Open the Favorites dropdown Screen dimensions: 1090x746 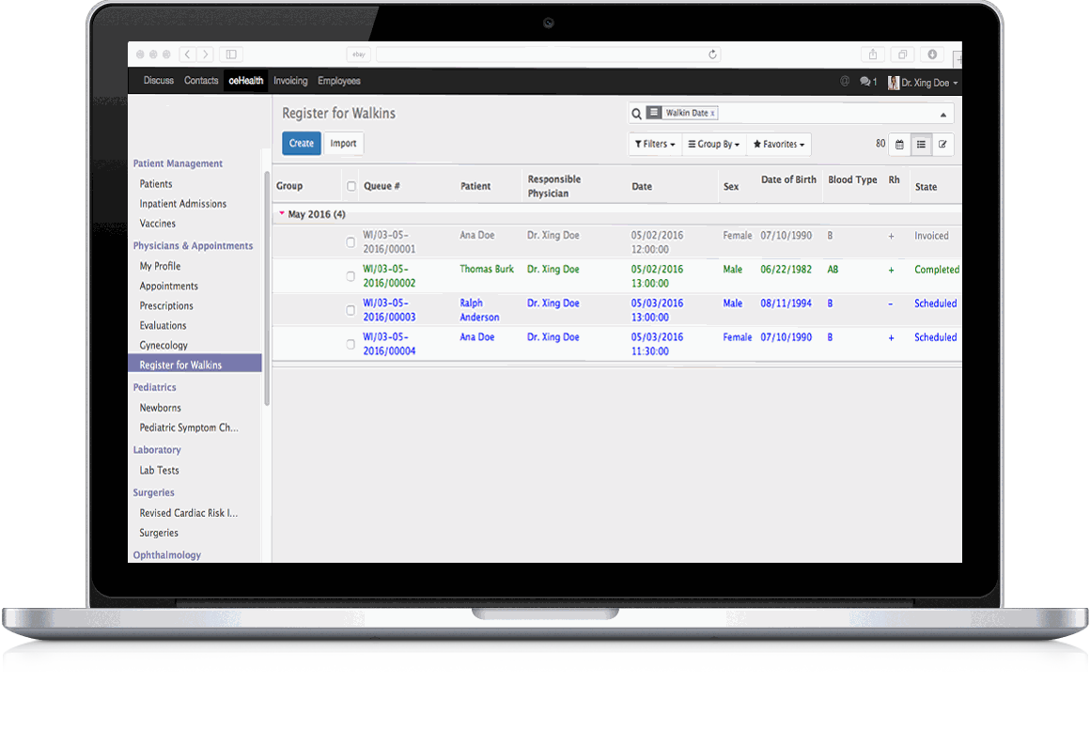click(779, 144)
